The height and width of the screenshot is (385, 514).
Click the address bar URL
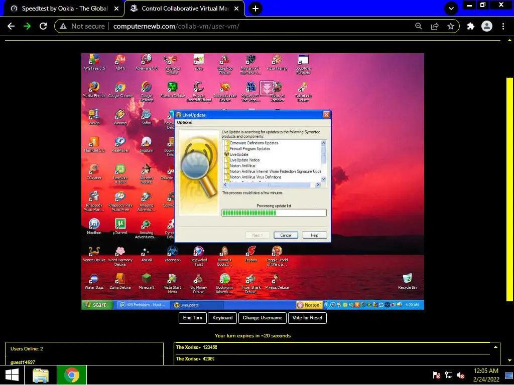click(x=176, y=26)
